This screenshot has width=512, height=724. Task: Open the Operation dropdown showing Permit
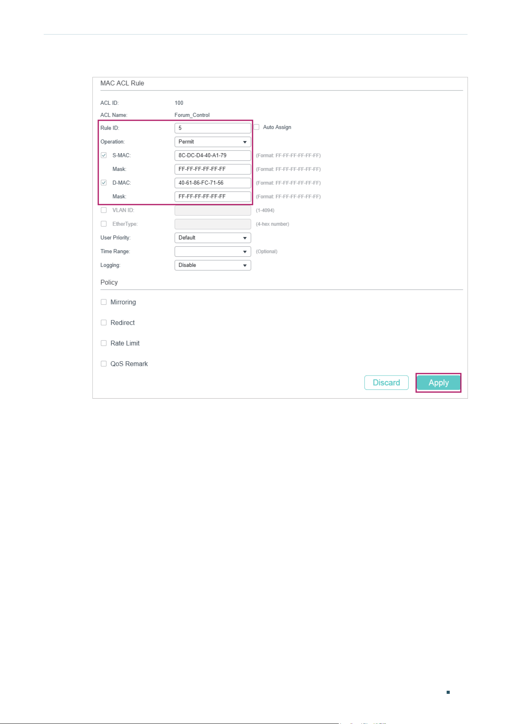[x=213, y=142]
